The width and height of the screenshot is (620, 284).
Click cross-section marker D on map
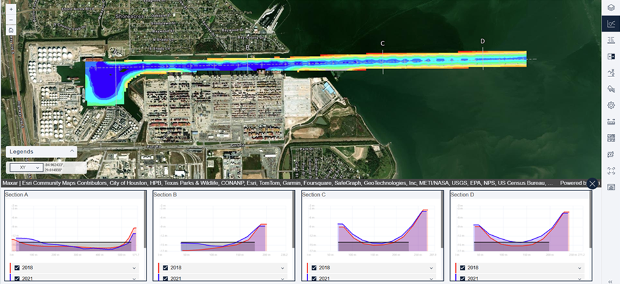[x=482, y=42]
